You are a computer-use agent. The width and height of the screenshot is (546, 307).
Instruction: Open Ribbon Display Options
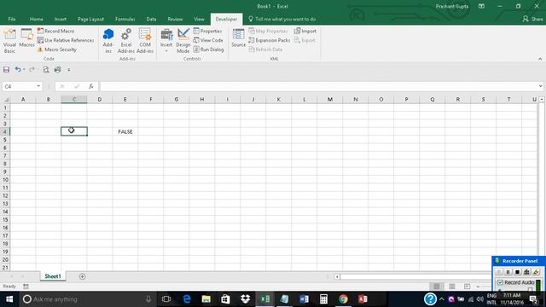[481, 6]
